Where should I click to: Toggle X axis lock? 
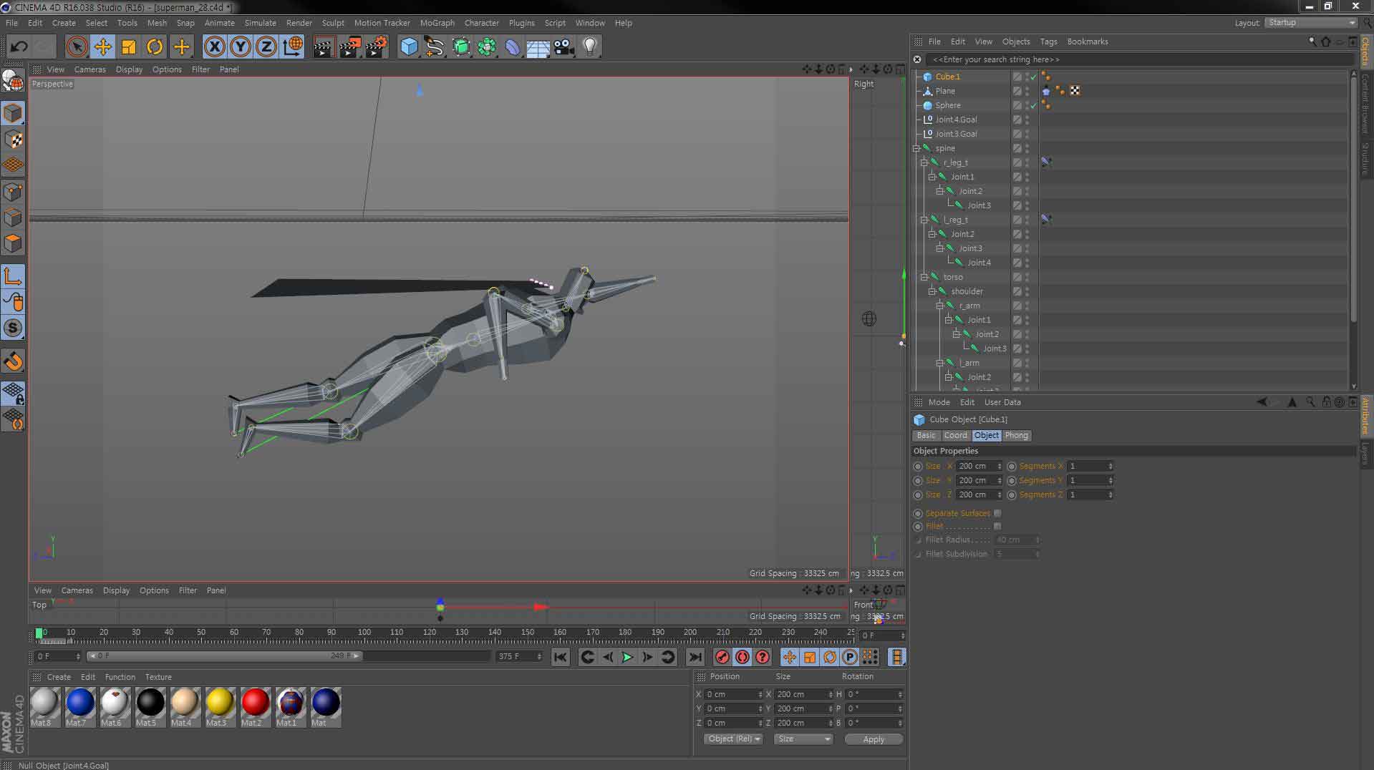214,47
